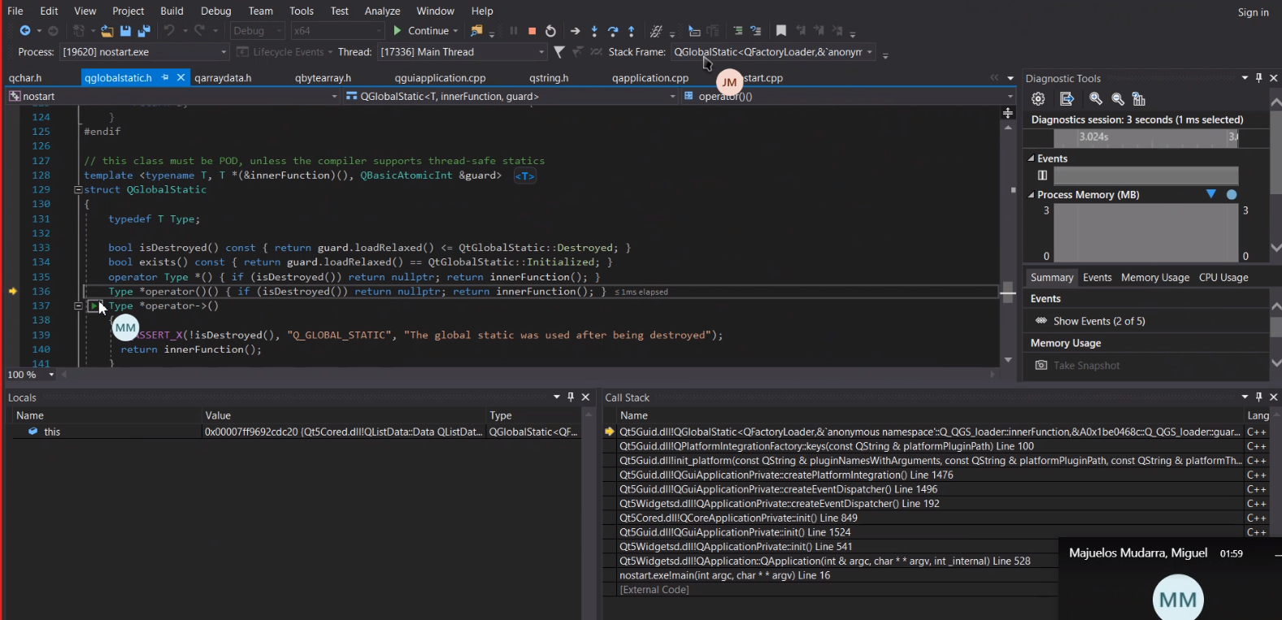
Task: Toggle the filter threads funnel icon
Action: (559, 52)
